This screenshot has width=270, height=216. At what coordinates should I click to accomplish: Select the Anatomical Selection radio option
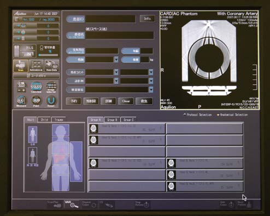click(232, 115)
